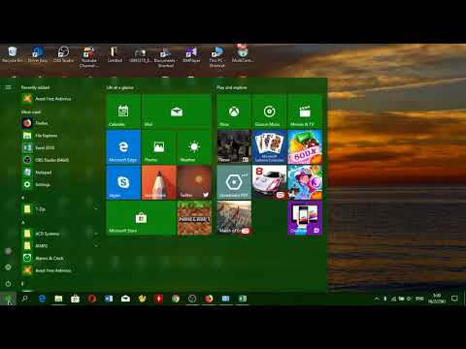Open Microsoft Store from the taskbar
The image size is (466, 349).
tap(76, 299)
